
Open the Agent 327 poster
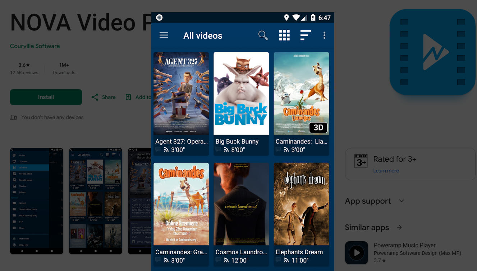tap(181, 94)
